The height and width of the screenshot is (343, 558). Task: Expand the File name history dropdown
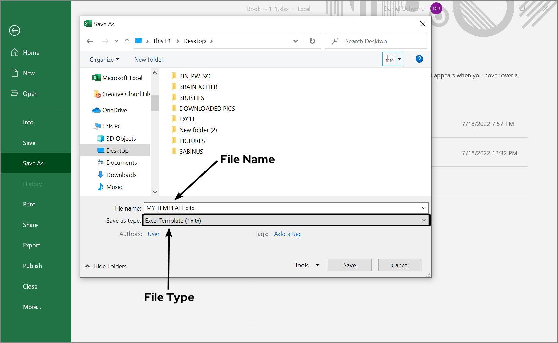point(423,208)
